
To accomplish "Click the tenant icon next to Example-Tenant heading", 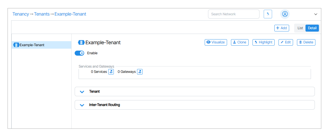I will click(x=81, y=43).
